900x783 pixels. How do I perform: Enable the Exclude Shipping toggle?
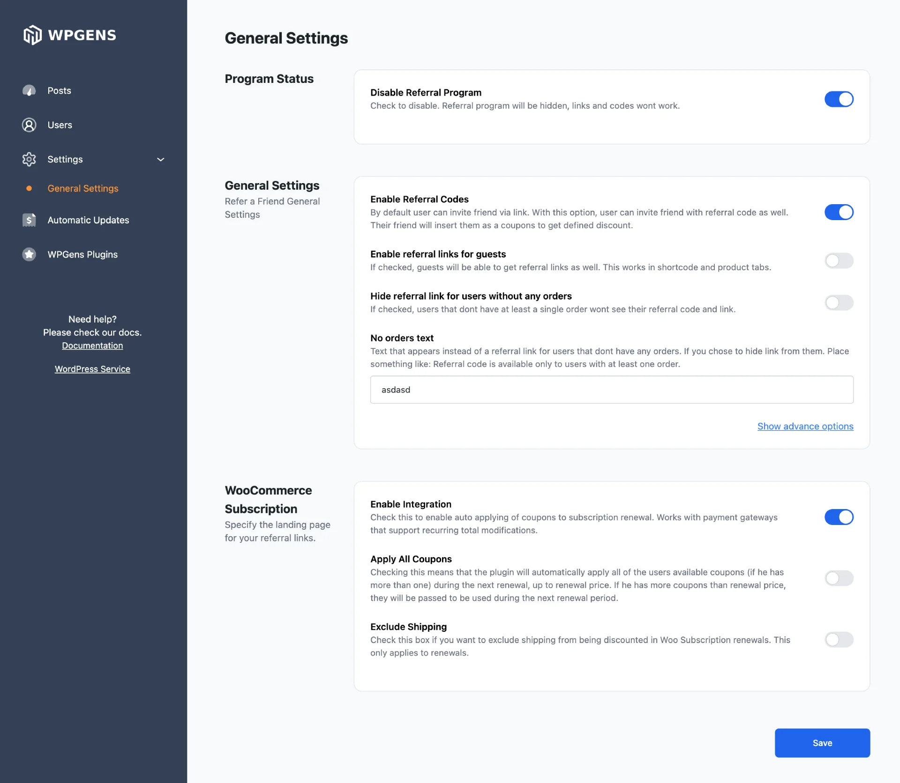tap(839, 640)
